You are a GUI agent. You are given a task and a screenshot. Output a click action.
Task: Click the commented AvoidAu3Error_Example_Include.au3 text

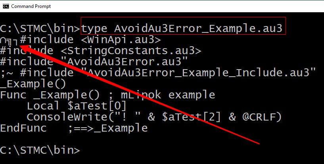tap(201, 72)
